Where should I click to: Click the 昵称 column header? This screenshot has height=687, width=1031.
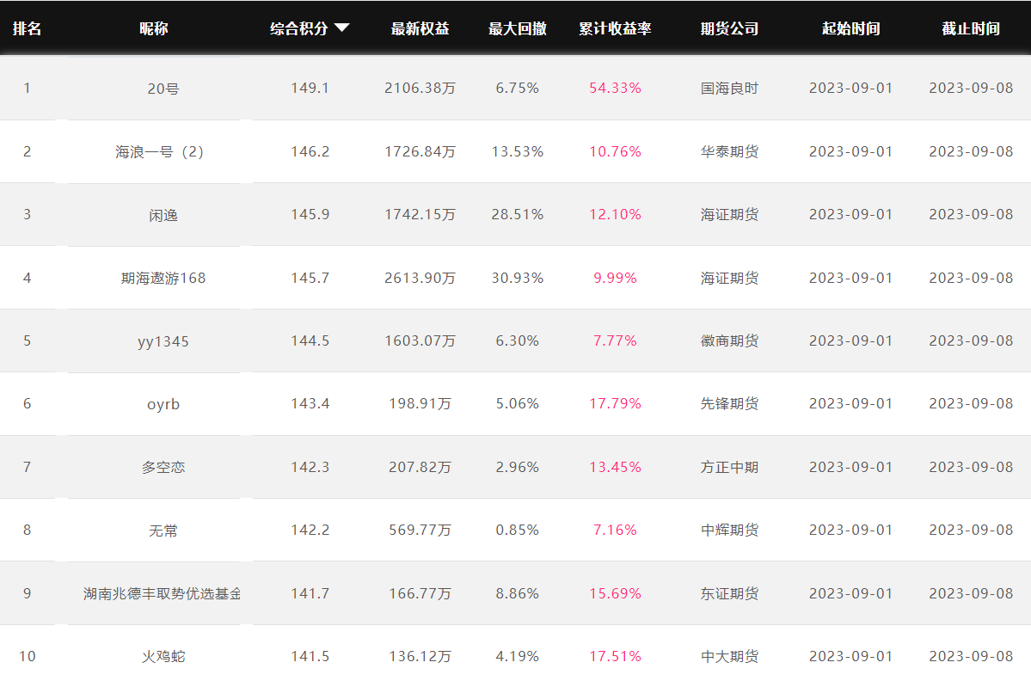pyautogui.click(x=154, y=28)
